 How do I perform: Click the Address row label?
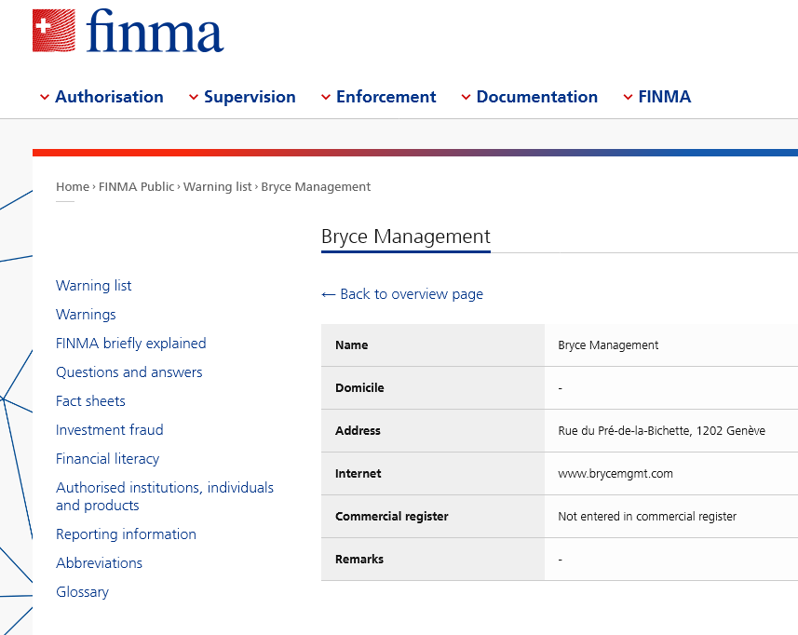point(358,430)
